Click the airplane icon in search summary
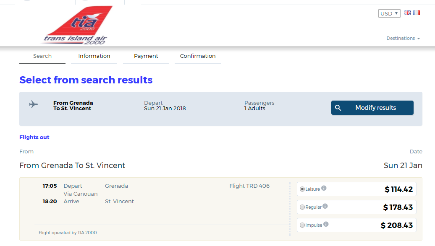Viewport: 435px width, 246px height. point(33,104)
